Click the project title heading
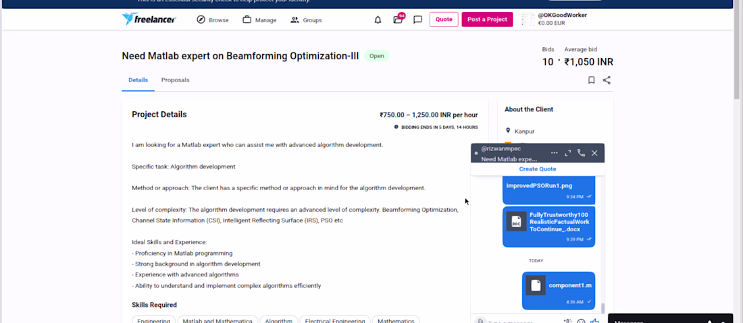The height and width of the screenshot is (323, 743). tap(240, 56)
